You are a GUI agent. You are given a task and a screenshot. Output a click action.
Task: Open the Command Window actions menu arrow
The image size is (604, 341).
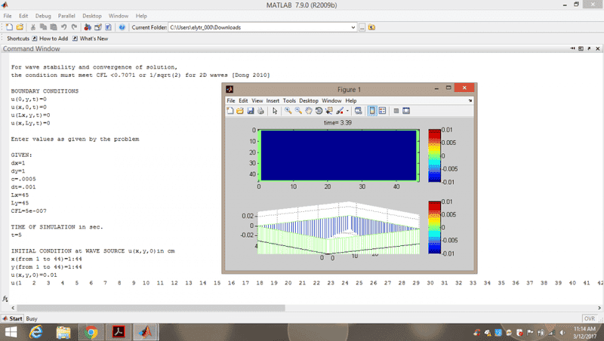point(572,49)
